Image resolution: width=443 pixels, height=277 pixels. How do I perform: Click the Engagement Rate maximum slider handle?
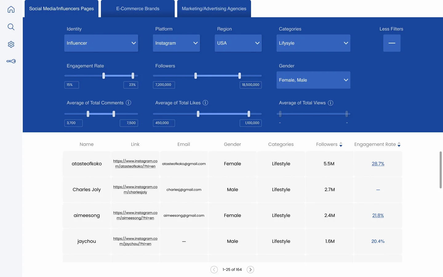[x=133, y=76]
